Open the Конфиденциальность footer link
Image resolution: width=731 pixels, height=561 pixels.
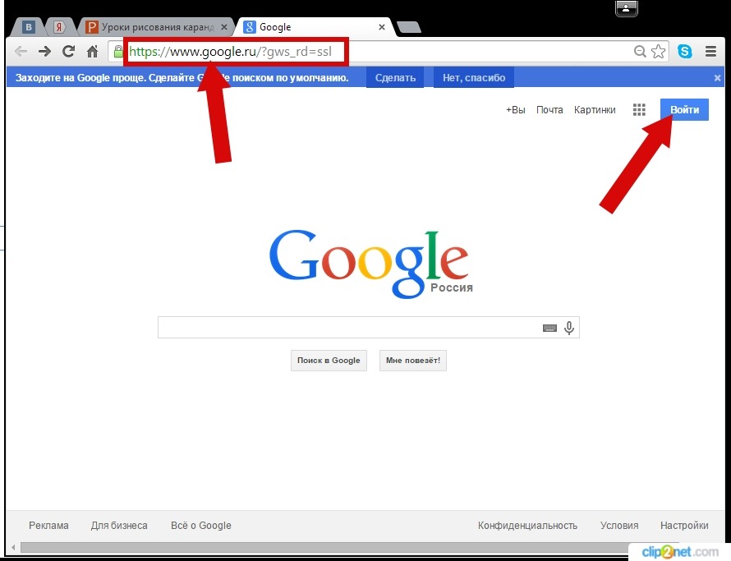pos(528,526)
